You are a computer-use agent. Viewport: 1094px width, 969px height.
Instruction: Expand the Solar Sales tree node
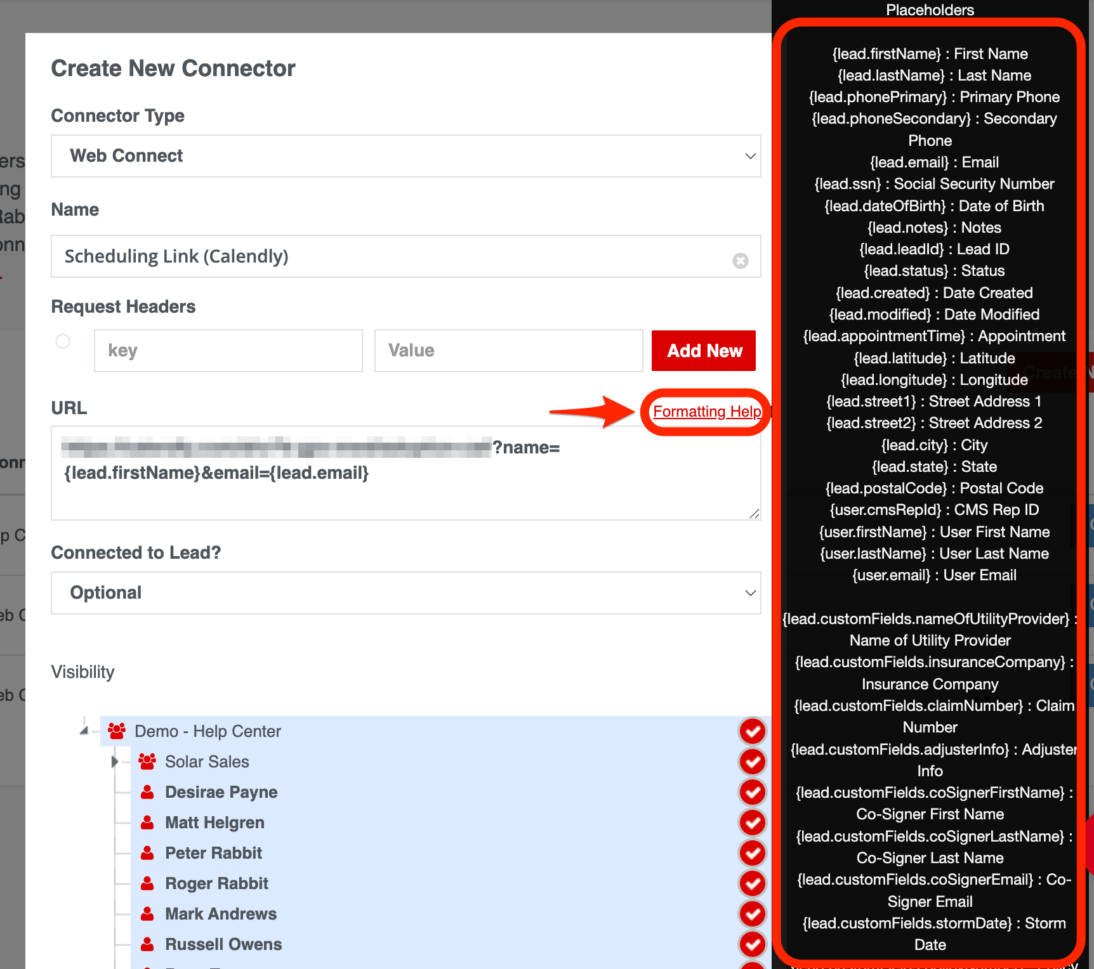click(x=115, y=762)
